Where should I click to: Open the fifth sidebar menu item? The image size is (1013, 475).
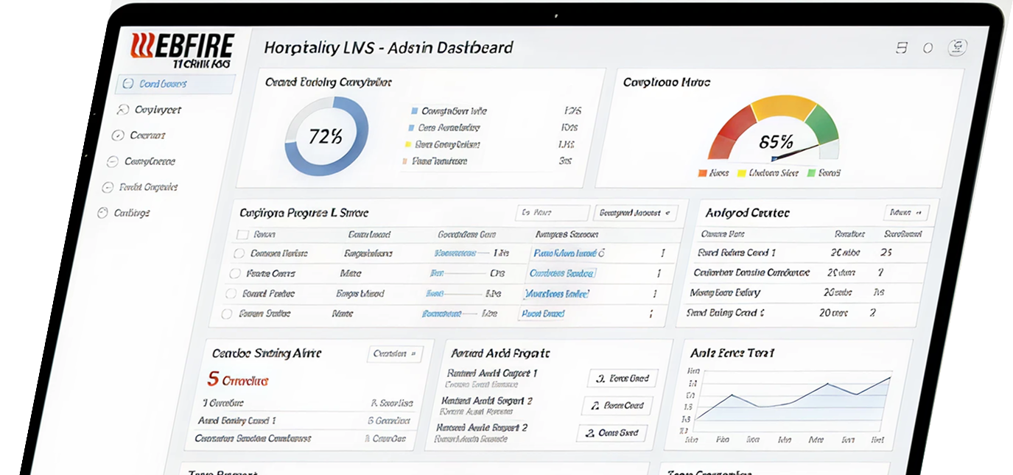[139, 187]
